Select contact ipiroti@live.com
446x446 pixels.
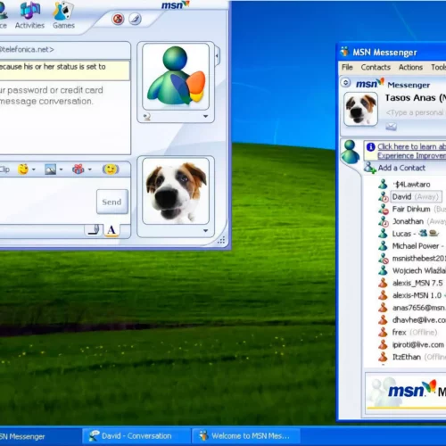click(x=418, y=344)
